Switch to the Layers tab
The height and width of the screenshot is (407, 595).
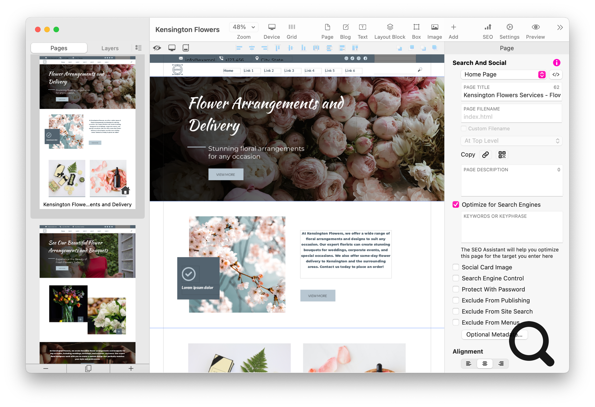click(110, 48)
